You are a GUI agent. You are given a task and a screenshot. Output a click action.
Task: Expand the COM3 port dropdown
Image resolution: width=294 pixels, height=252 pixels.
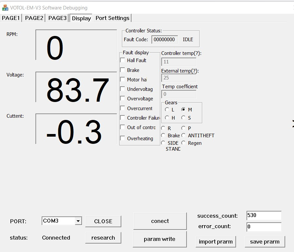(78, 221)
